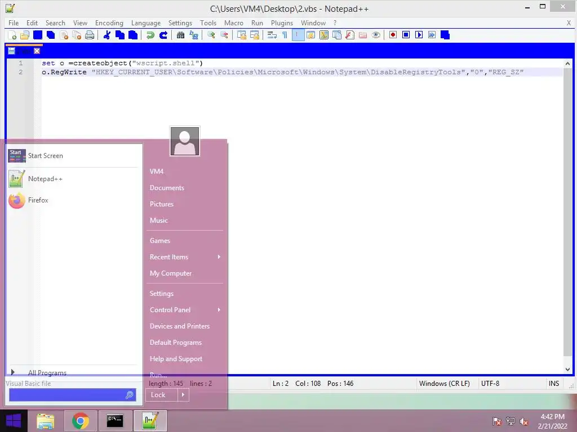The width and height of the screenshot is (577, 432).
Task: Toggle macro recording with red dot
Action: tap(393, 35)
